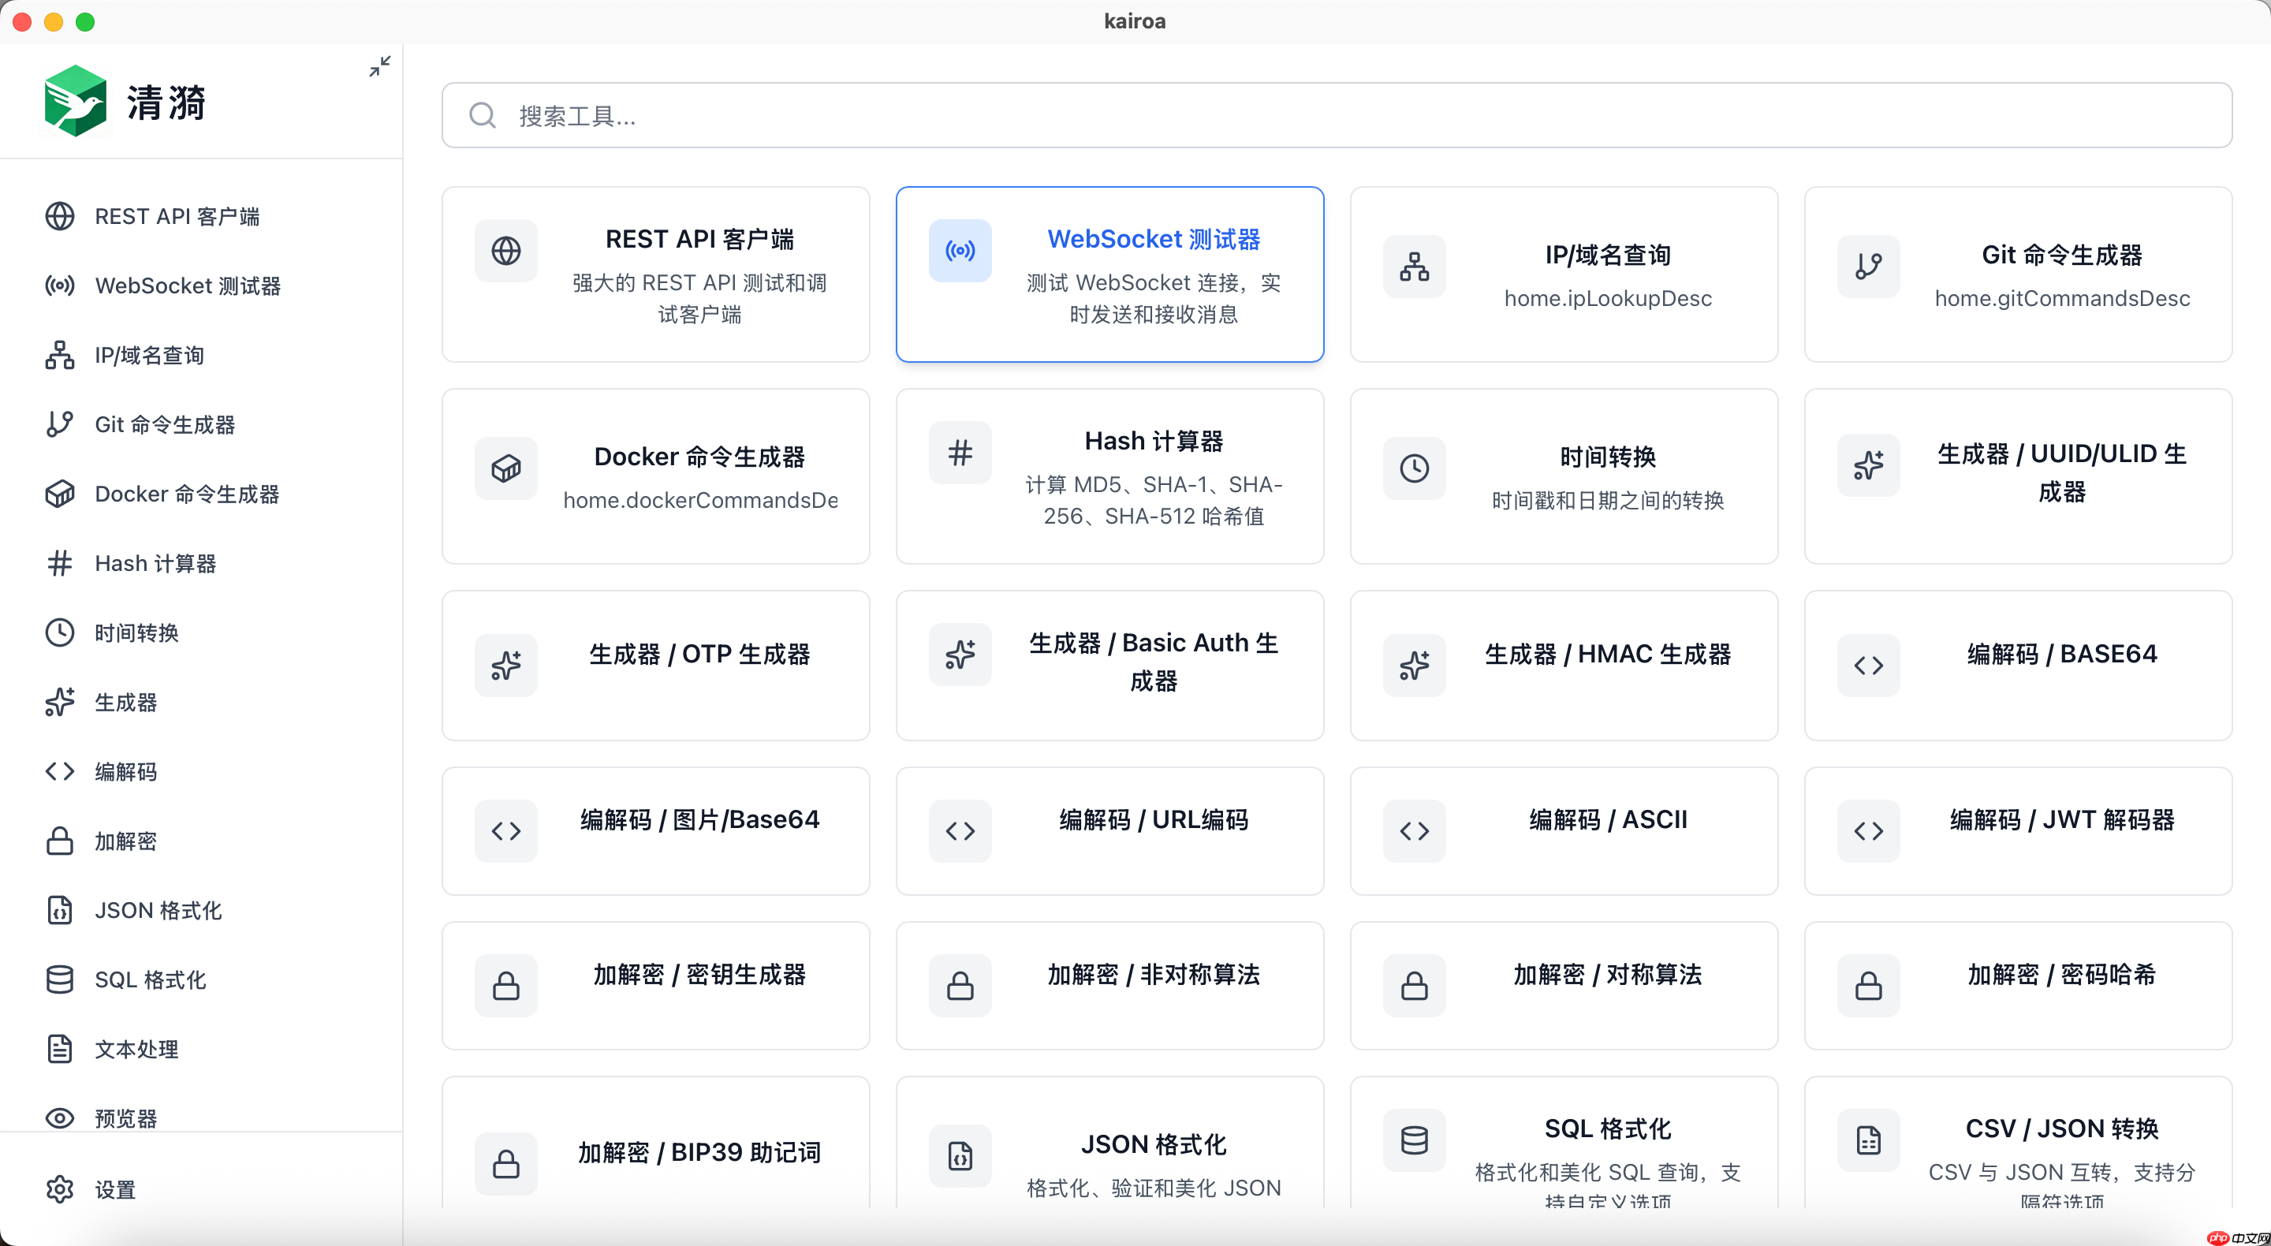Open the Git 命令生成器 sidebar icon
This screenshot has width=2271, height=1246.
tap(59, 424)
